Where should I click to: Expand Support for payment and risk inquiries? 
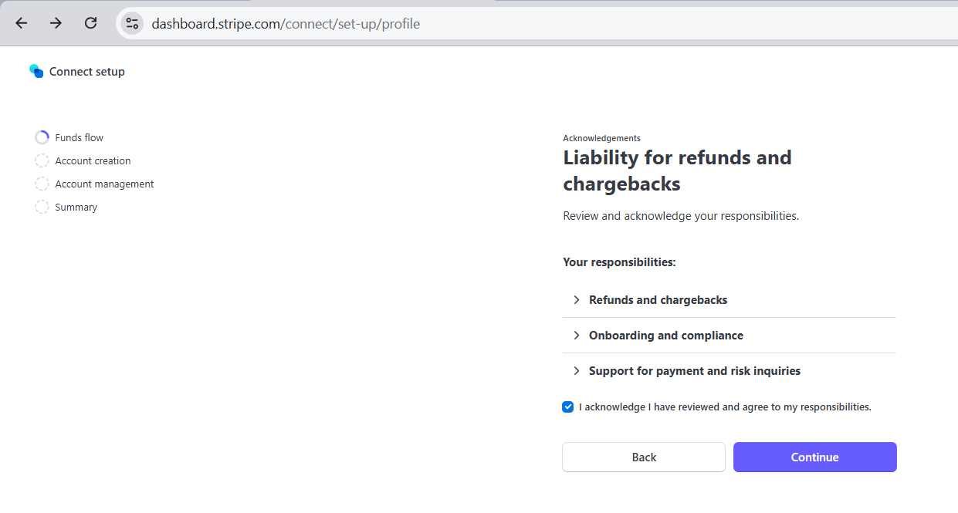(x=730, y=371)
